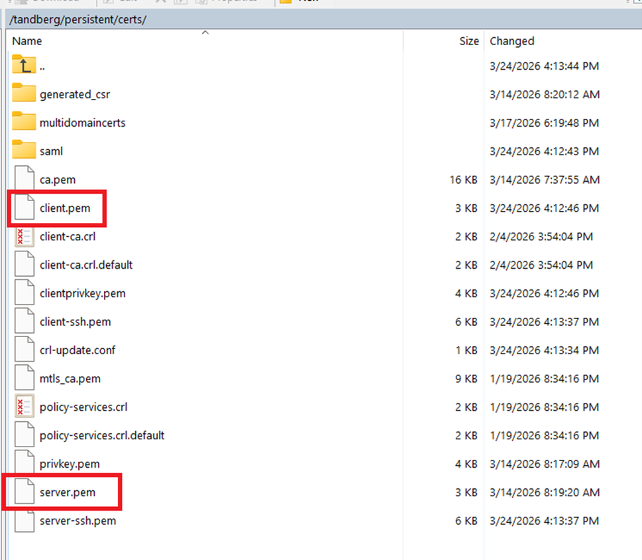Select the multidomaincerts folder name
642x560 pixels.
[82, 123]
